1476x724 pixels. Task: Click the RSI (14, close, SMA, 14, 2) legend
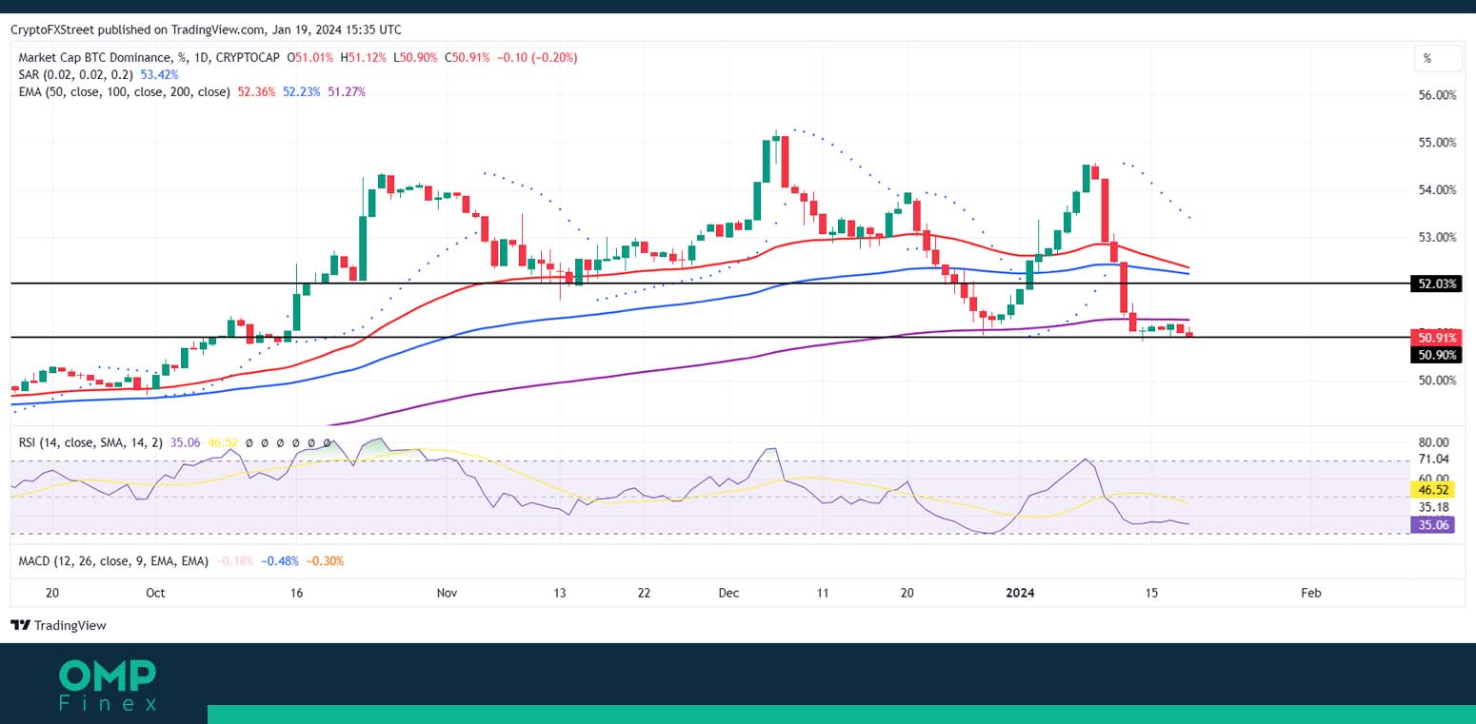[x=91, y=442]
